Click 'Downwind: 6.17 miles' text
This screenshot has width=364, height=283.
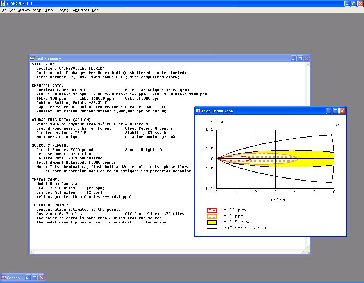coord(59,214)
